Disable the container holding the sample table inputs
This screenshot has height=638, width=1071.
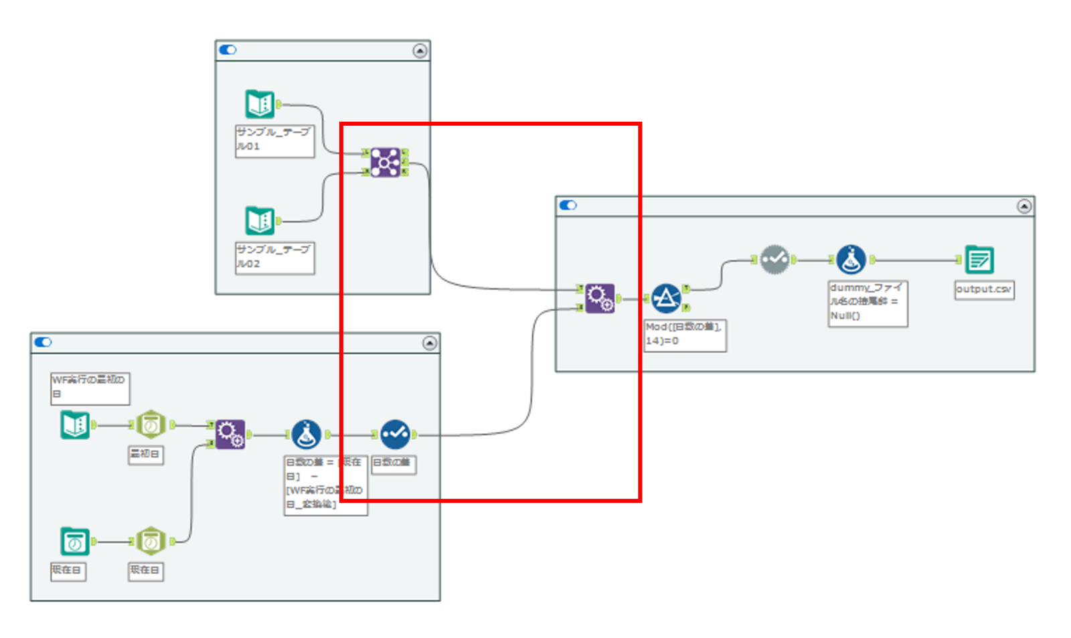click(x=228, y=50)
